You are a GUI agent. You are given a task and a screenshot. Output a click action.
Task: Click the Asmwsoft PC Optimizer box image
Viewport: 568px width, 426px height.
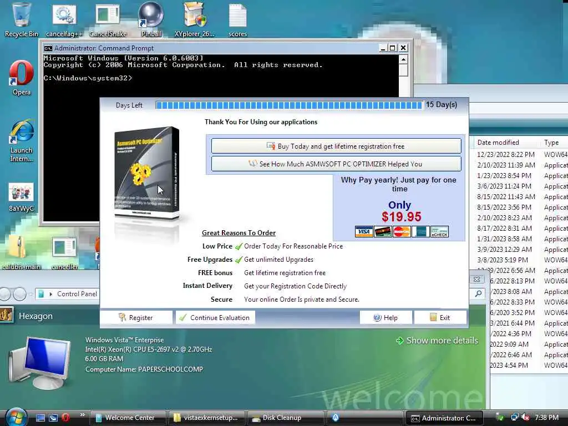tap(146, 173)
